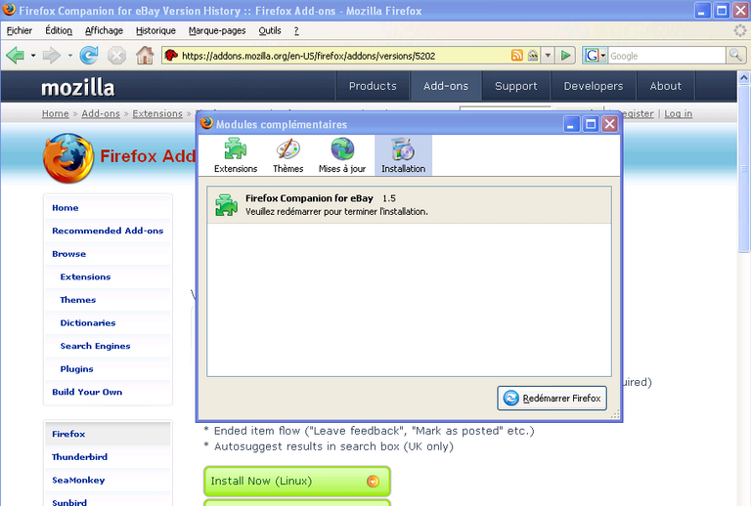Open Products in the mozilla navigation
The image size is (751, 506).
tap(373, 86)
